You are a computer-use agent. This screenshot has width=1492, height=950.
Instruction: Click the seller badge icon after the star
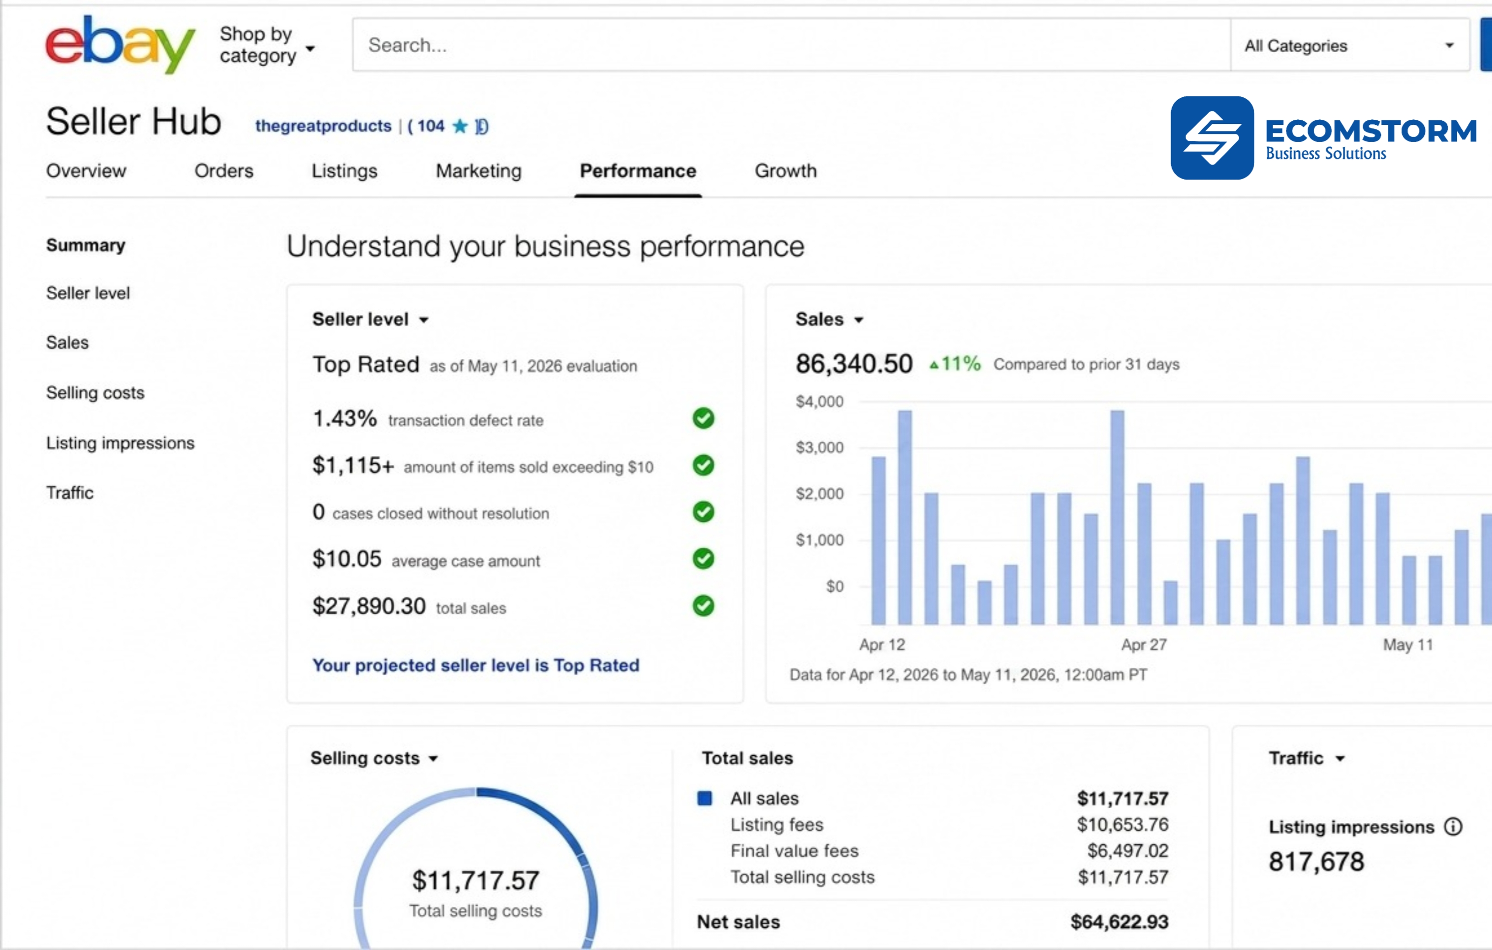point(481,127)
